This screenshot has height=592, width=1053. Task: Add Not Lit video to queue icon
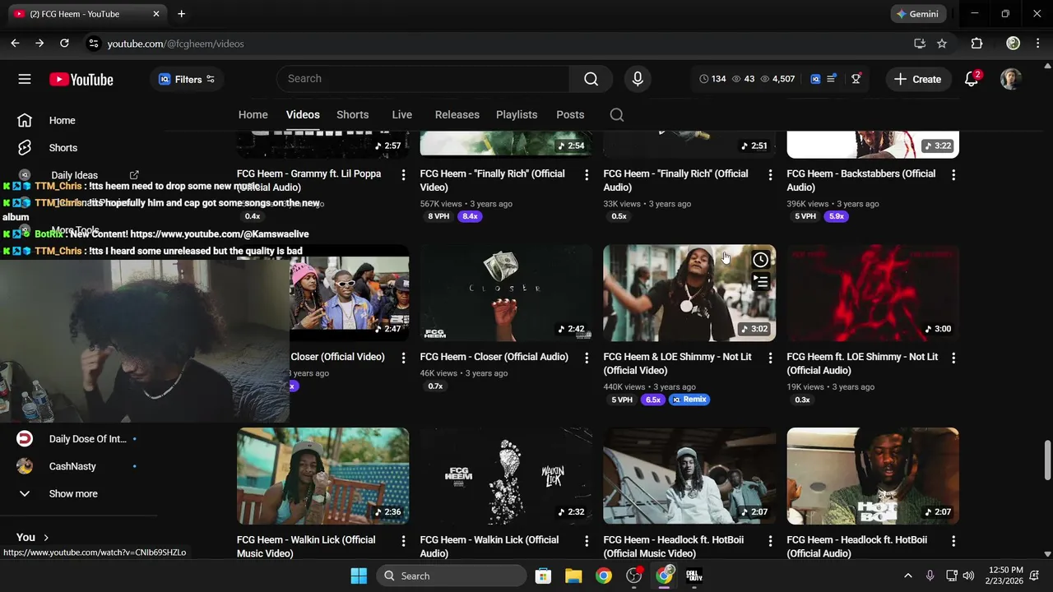point(761,282)
